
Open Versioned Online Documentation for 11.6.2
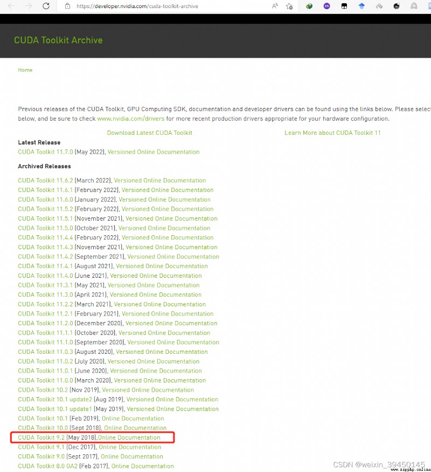pos(160,180)
